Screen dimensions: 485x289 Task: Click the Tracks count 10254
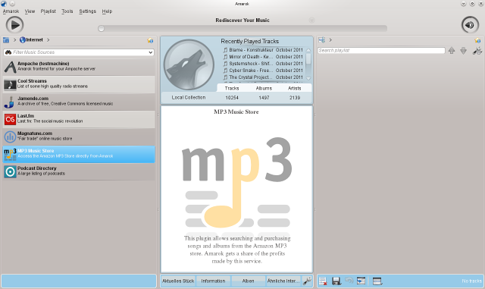[x=232, y=98]
